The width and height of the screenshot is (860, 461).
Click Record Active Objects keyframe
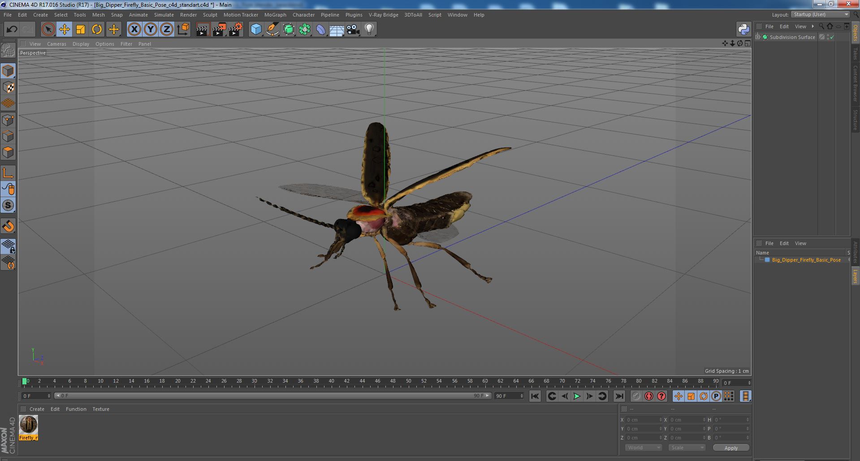636,396
